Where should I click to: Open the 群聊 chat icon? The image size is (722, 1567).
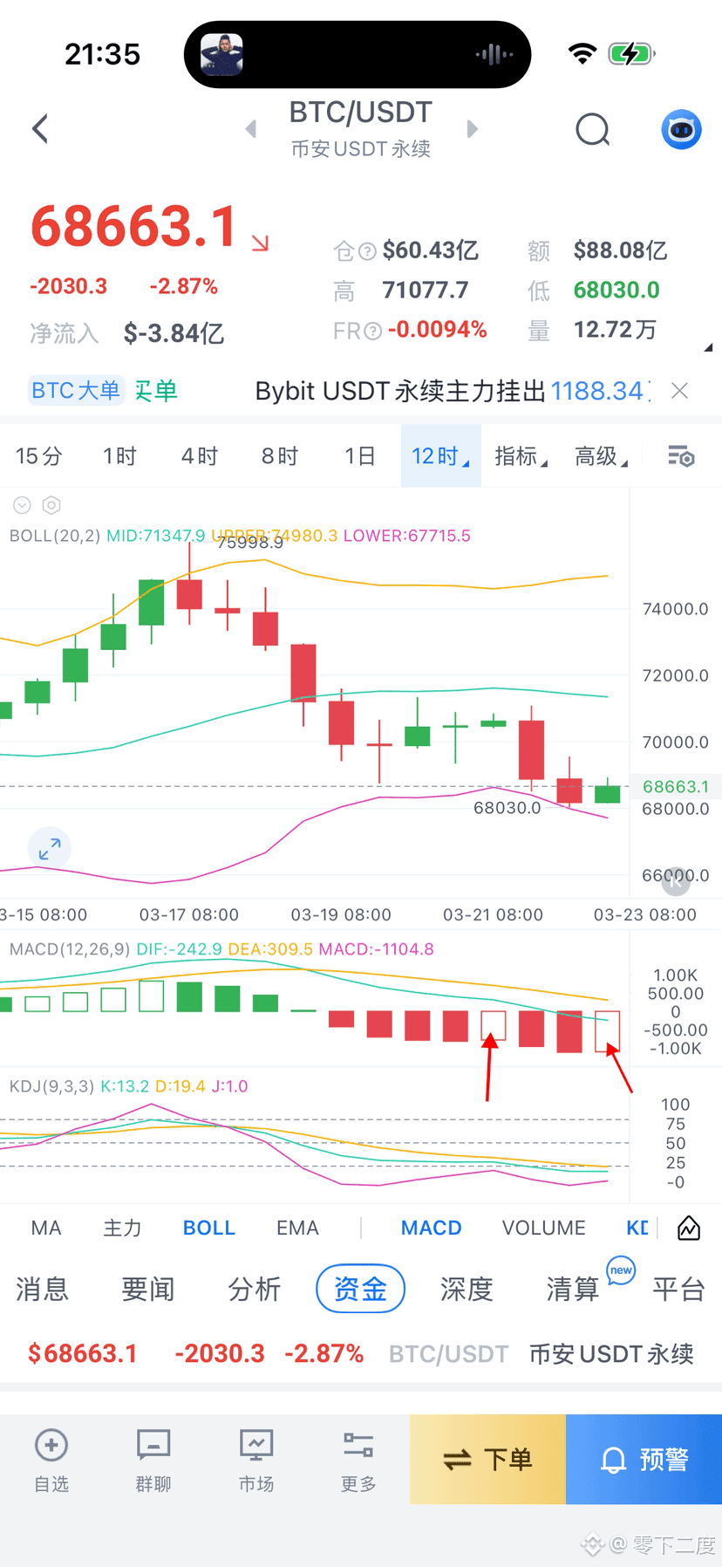click(153, 1446)
